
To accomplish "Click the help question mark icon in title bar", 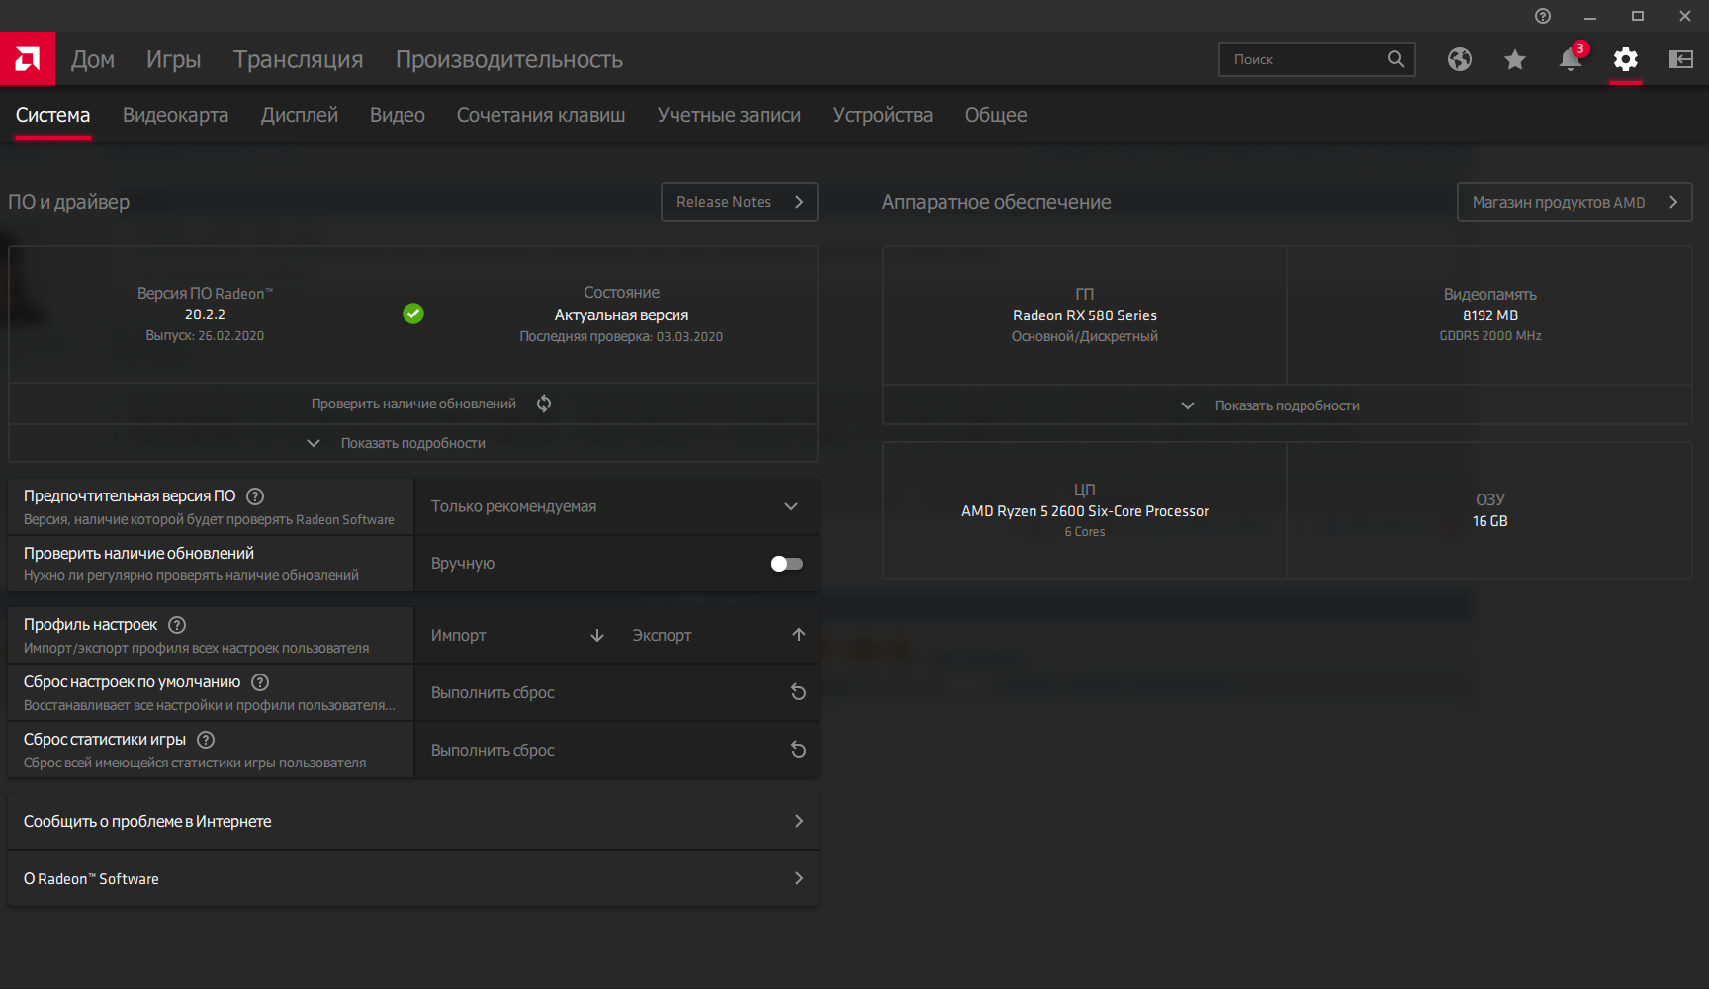I will pos(1543,16).
